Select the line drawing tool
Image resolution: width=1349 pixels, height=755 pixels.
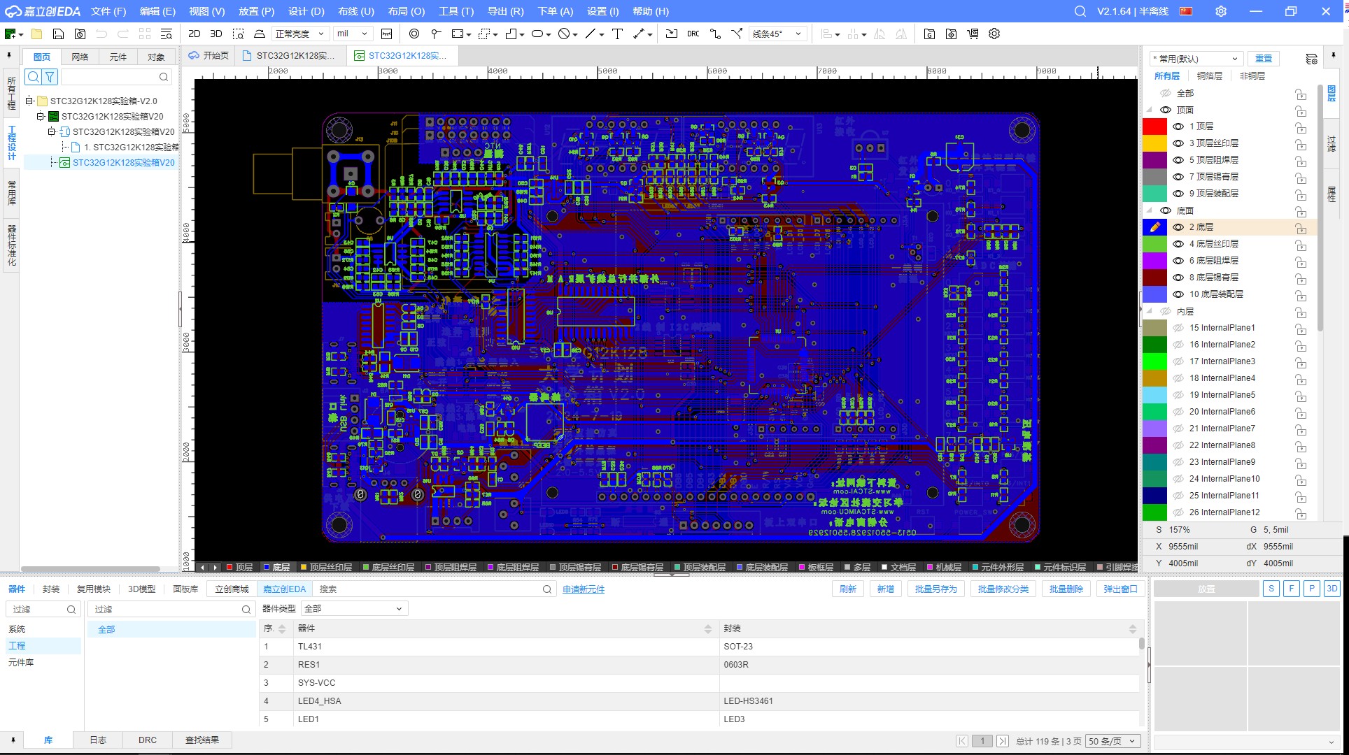pyautogui.click(x=591, y=34)
